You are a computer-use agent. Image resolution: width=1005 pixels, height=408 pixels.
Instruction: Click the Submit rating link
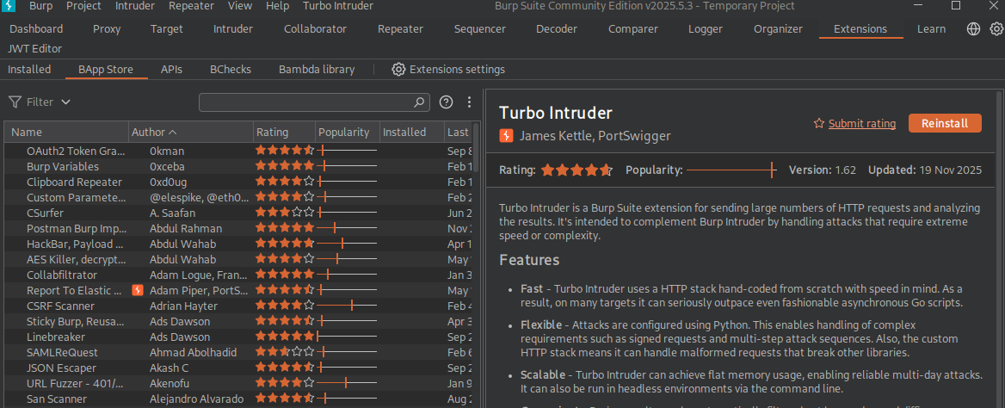pos(862,123)
